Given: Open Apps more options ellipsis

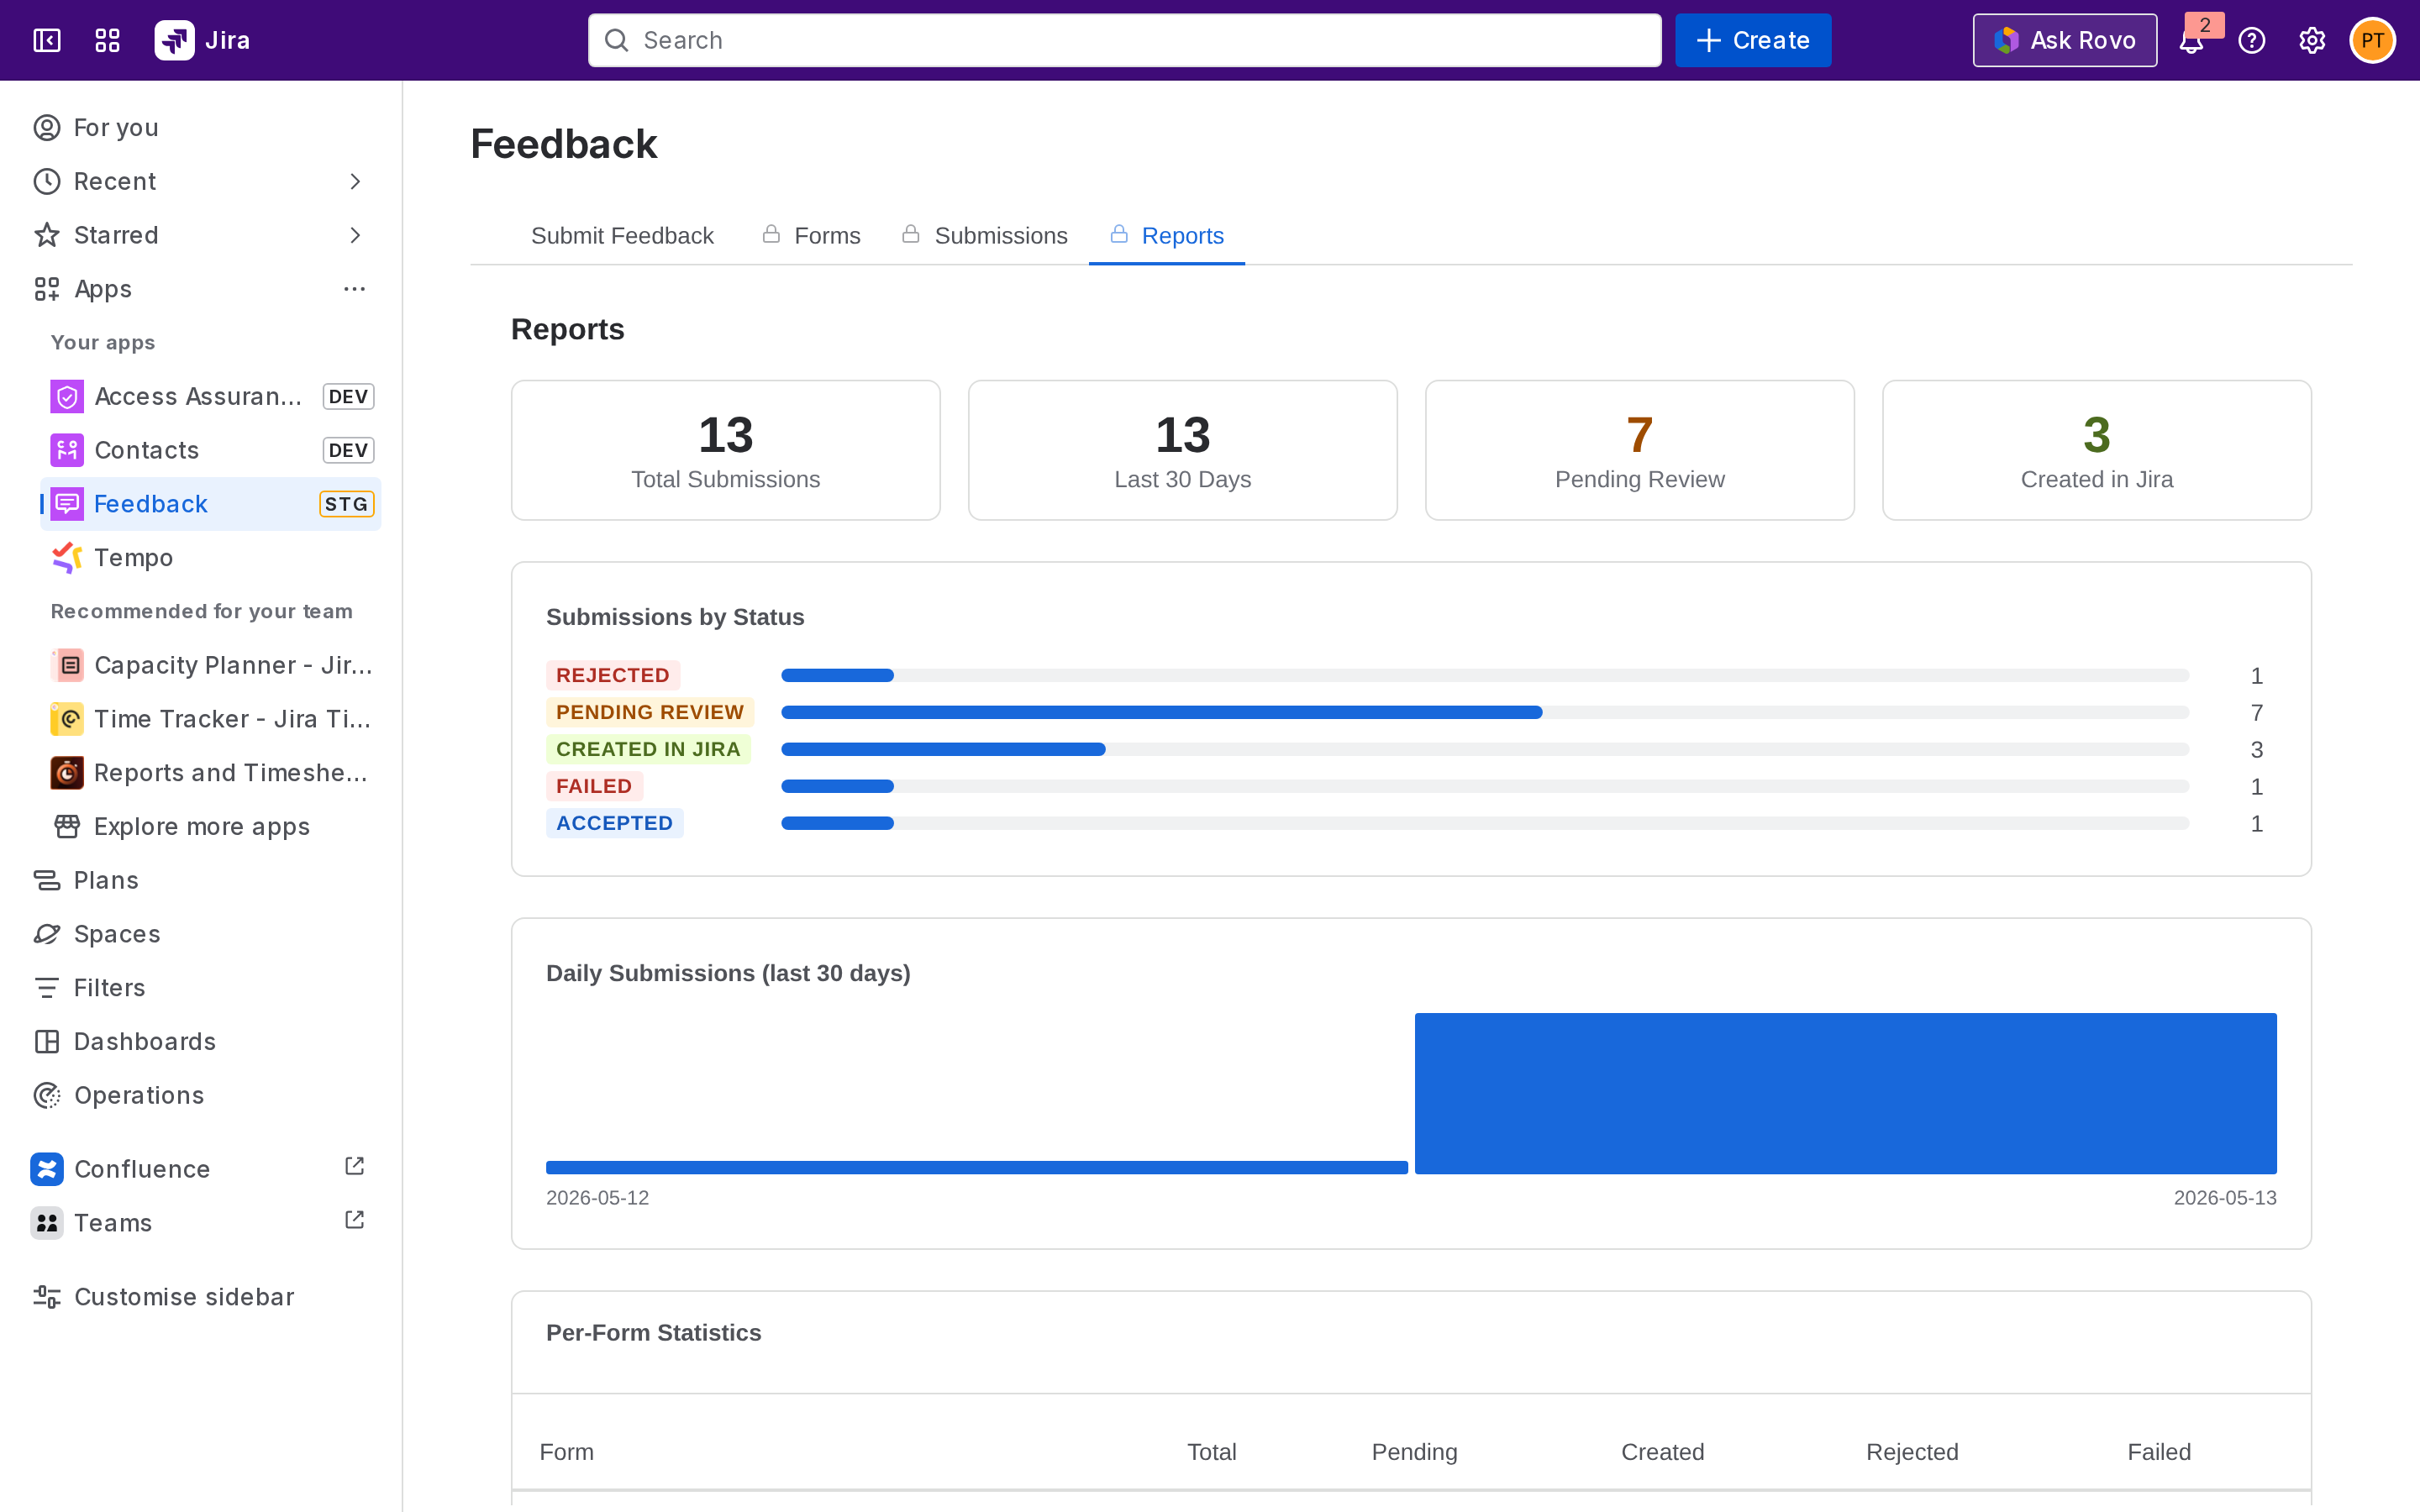Looking at the screenshot, I should point(355,289).
